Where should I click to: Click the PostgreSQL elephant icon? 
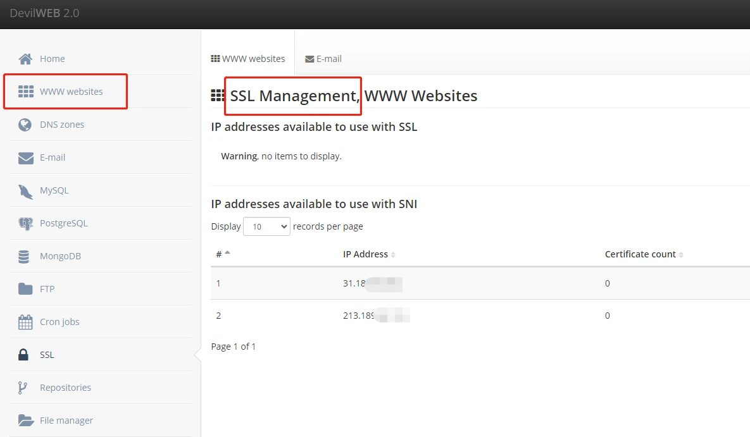[25, 223]
